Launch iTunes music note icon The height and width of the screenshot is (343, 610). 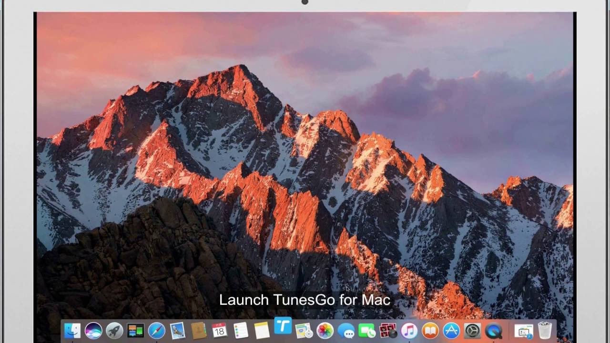(x=409, y=330)
